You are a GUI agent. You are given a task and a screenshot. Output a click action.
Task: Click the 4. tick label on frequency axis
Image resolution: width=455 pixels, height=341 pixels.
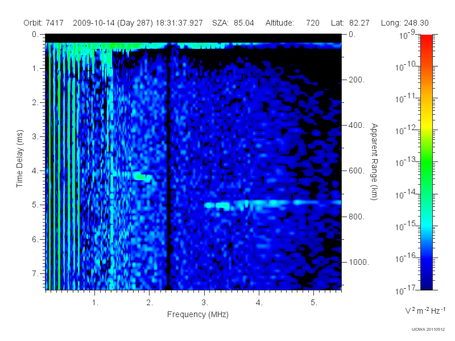259,303
